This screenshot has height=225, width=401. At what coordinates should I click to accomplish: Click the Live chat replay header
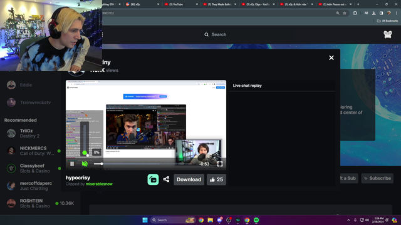[x=247, y=86]
